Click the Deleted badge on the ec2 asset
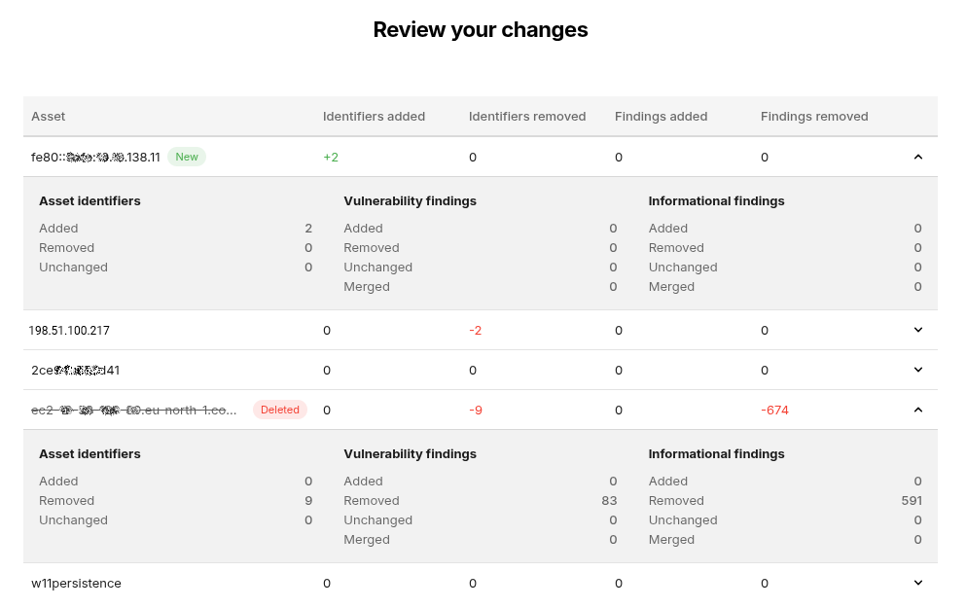The height and width of the screenshot is (608, 966). click(280, 410)
